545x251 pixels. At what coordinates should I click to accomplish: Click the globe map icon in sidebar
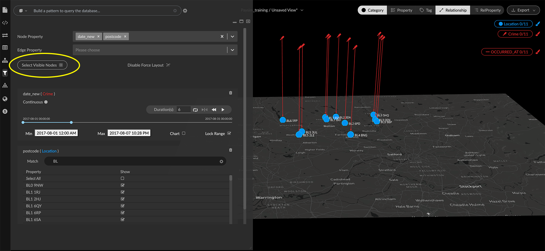[5, 99]
